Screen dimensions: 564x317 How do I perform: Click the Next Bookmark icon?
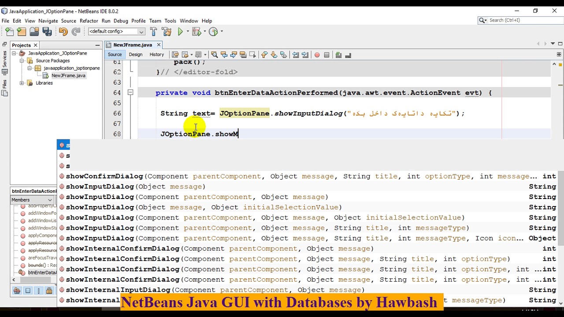click(x=274, y=55)
